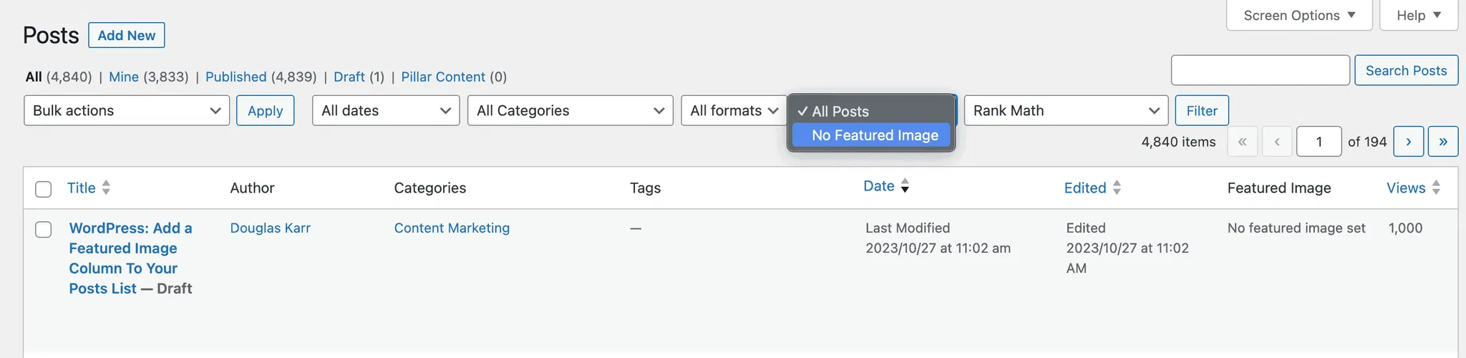This screenshot has width=1466, height=358.
Task: Sort by Edited column arrows
Action: (1117, 188)
